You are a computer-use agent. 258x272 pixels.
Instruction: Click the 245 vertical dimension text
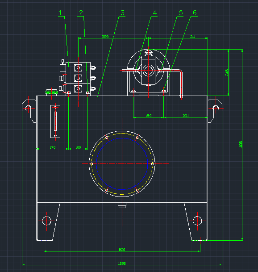pyautogui.click(x=227, y=72)
